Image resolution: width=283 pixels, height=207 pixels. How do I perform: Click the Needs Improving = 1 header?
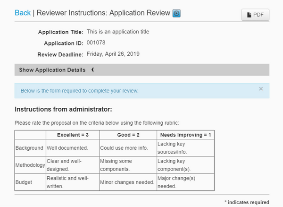click(x=185, y=135)
